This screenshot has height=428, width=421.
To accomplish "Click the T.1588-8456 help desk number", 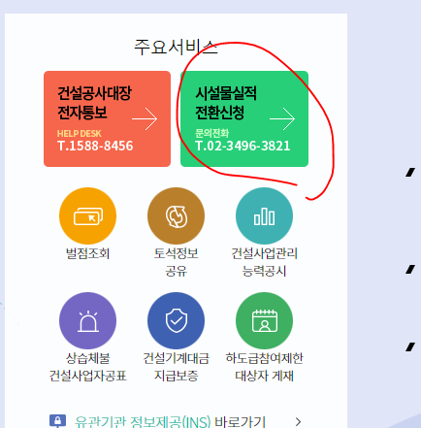I will 95,146.
